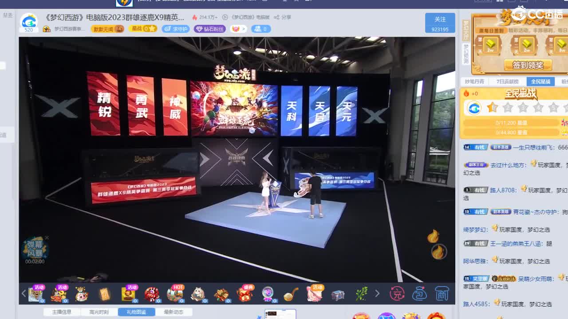Open the《梦幻西游》电脑版 game category link
This screenshot has width=568, height=319.
[247, 17]
